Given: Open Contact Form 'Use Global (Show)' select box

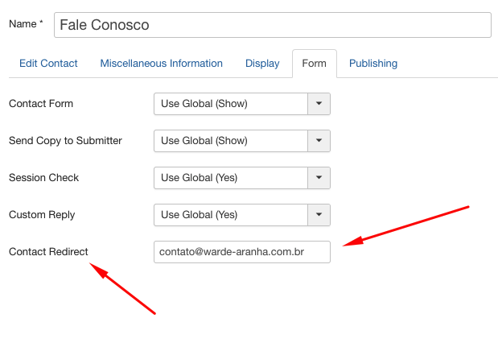Looking at the screenshot, I should (231, 104).
